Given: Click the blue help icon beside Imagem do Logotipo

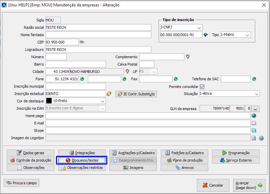Looking at the screenshot, I should pos(261,138).
